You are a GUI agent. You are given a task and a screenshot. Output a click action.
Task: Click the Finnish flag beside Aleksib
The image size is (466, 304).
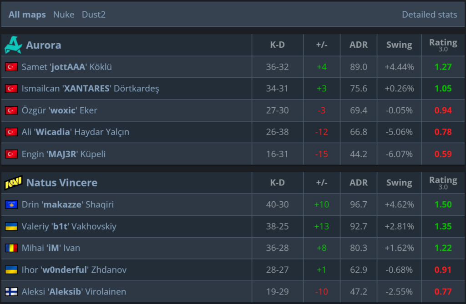coord(11,292)
